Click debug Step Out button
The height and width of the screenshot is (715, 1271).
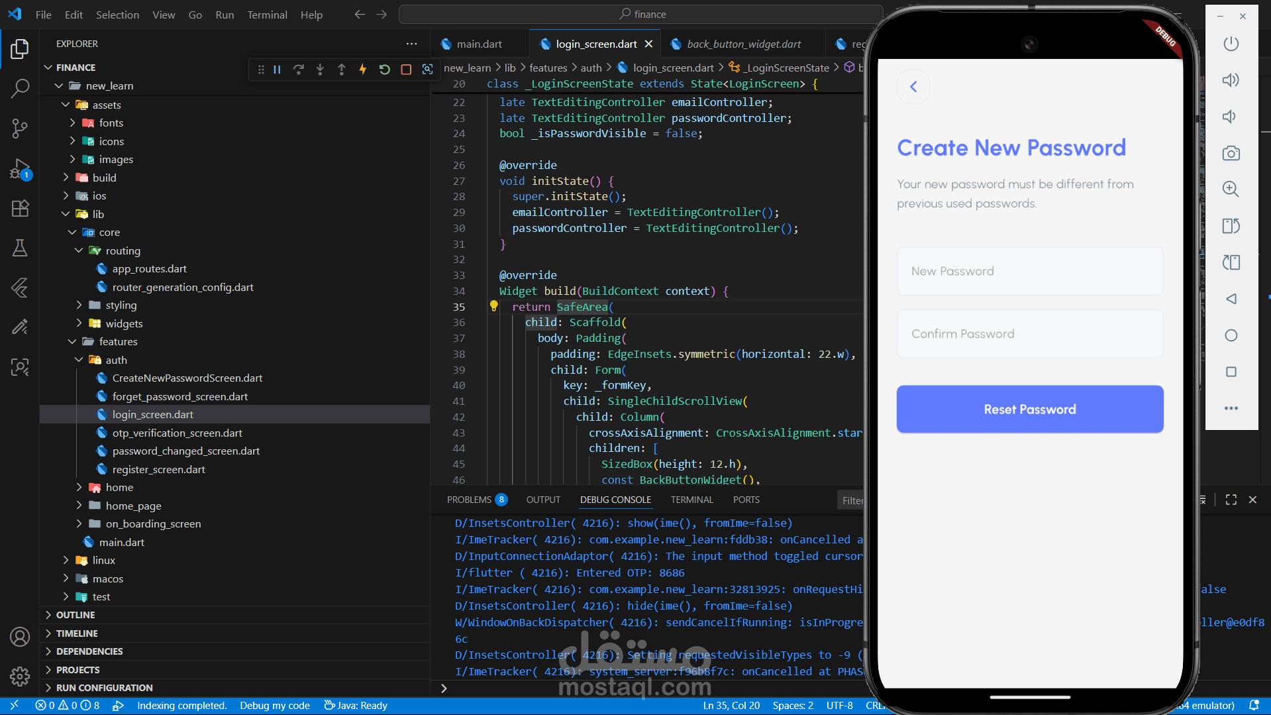click(341, 69)
